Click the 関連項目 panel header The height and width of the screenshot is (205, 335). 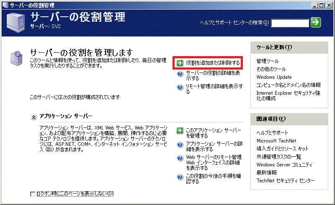tap(271, 119)
